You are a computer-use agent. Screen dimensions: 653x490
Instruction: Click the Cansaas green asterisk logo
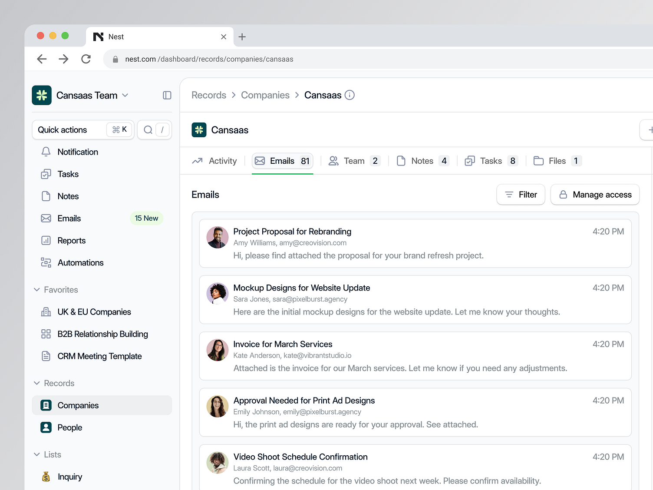point(199,129)
